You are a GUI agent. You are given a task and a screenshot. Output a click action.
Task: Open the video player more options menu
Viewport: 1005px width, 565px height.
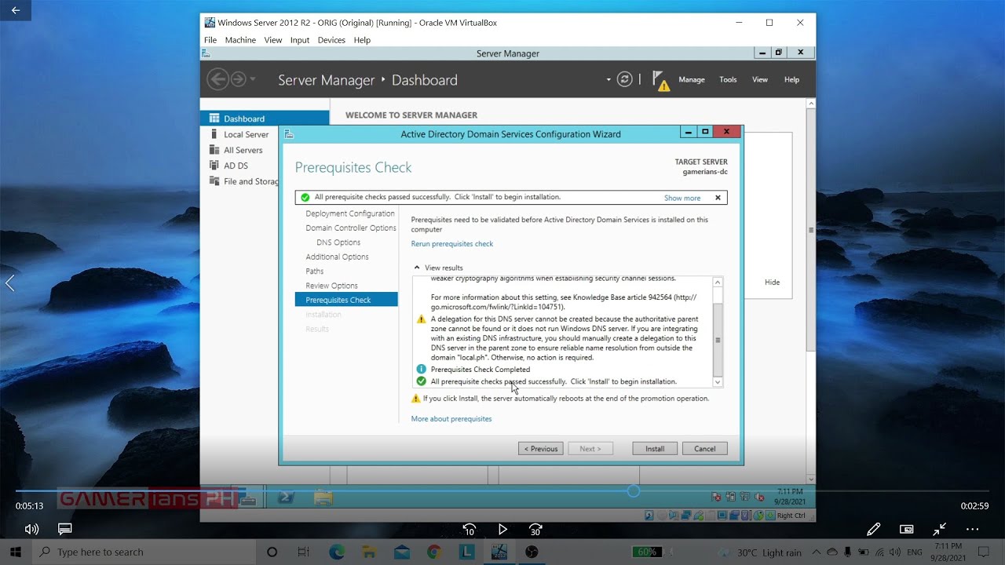pos(972,529)
